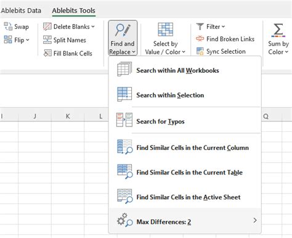Click the Find Broken Links icon

pyautogui.click(x=200, y=39)
